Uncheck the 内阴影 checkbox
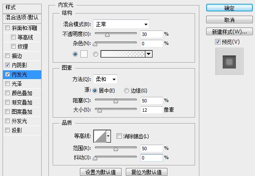Image resolution: width=255 pixels, height=176 pixels. (x=7, y=65)
